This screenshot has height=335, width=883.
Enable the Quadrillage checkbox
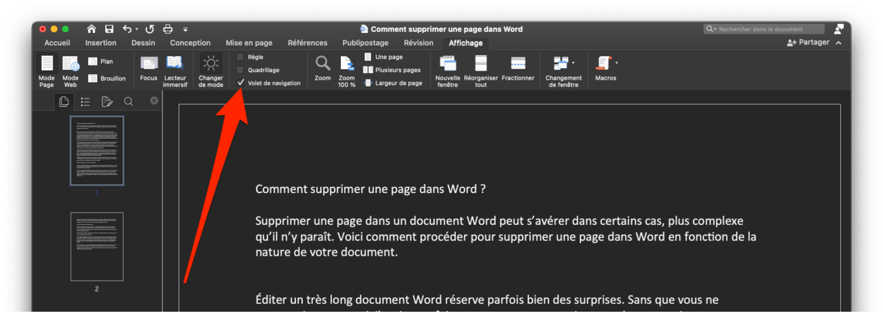pos(240,70)
